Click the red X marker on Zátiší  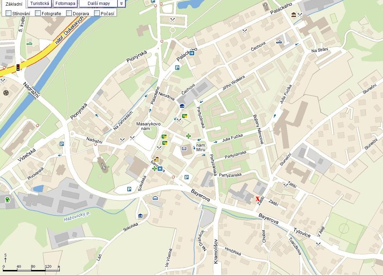258,199
